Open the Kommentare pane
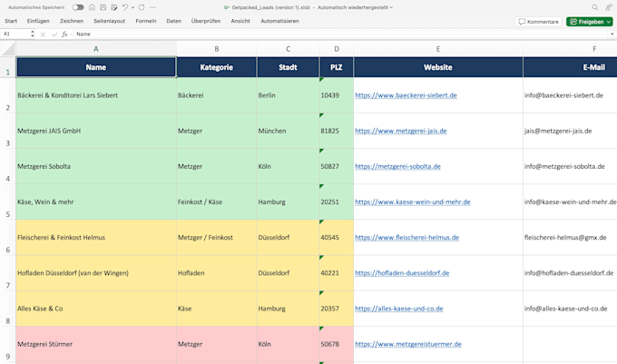 538,22
